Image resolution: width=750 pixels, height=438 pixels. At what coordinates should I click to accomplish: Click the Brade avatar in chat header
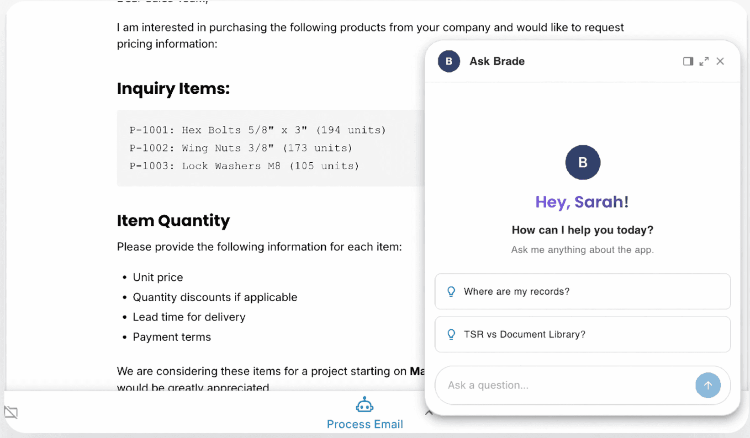[449, 61]
